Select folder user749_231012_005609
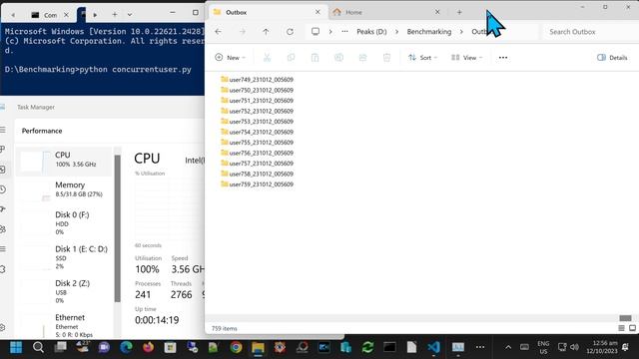 click(x=257, y=80)
